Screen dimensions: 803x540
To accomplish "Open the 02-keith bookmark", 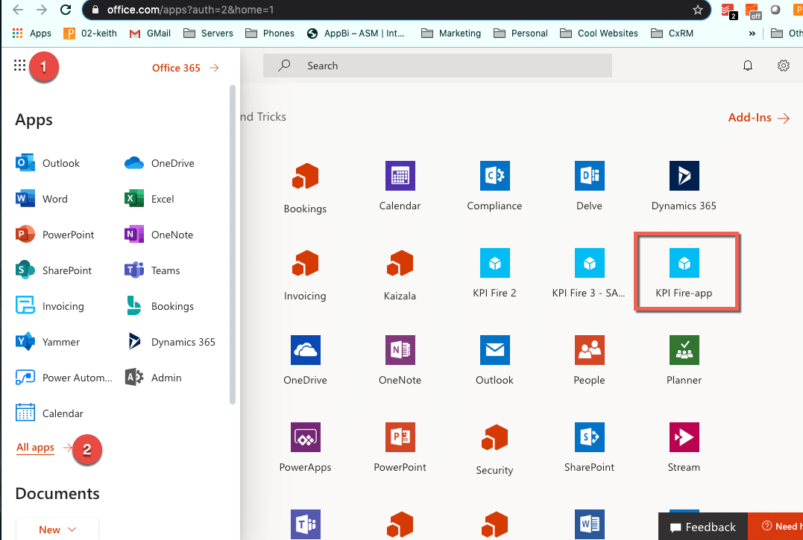I will (90, 34).
